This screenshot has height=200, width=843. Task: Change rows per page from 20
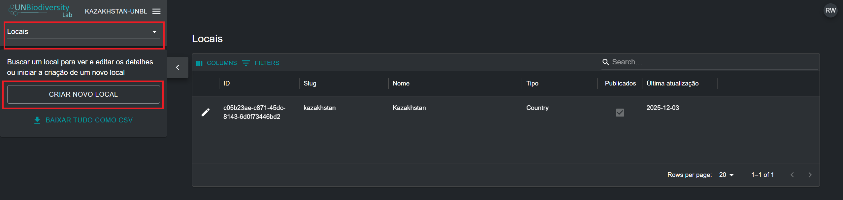click(727, 175)
